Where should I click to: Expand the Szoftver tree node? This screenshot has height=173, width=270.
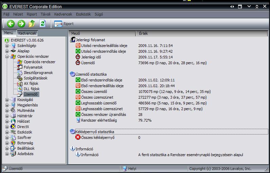click(x=7, y=138)
